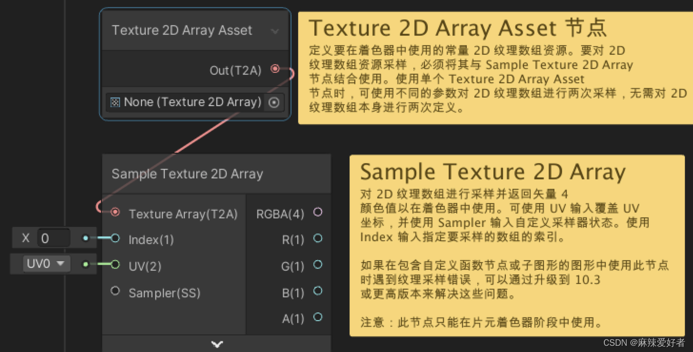Click the UV(2) label
Viewport: 693px width, 352px height.
coord(145,266)
